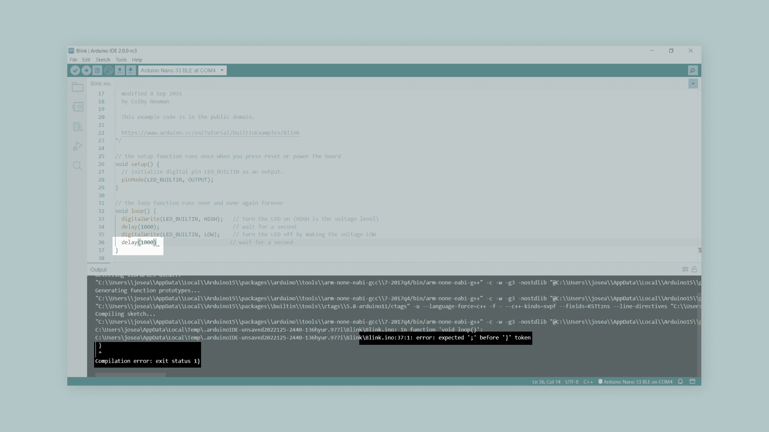The height and width of the screenshot is (432, 769).
Task: Open the Tools menu
Action: 121,60
